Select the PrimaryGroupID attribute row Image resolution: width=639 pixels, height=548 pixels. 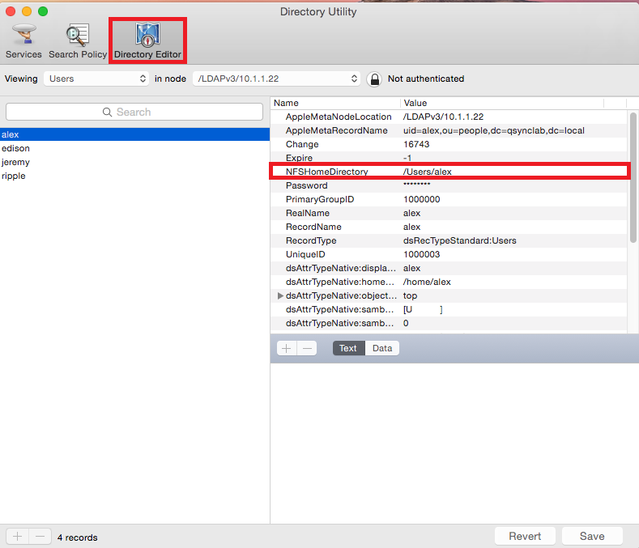tap(449, 200)
